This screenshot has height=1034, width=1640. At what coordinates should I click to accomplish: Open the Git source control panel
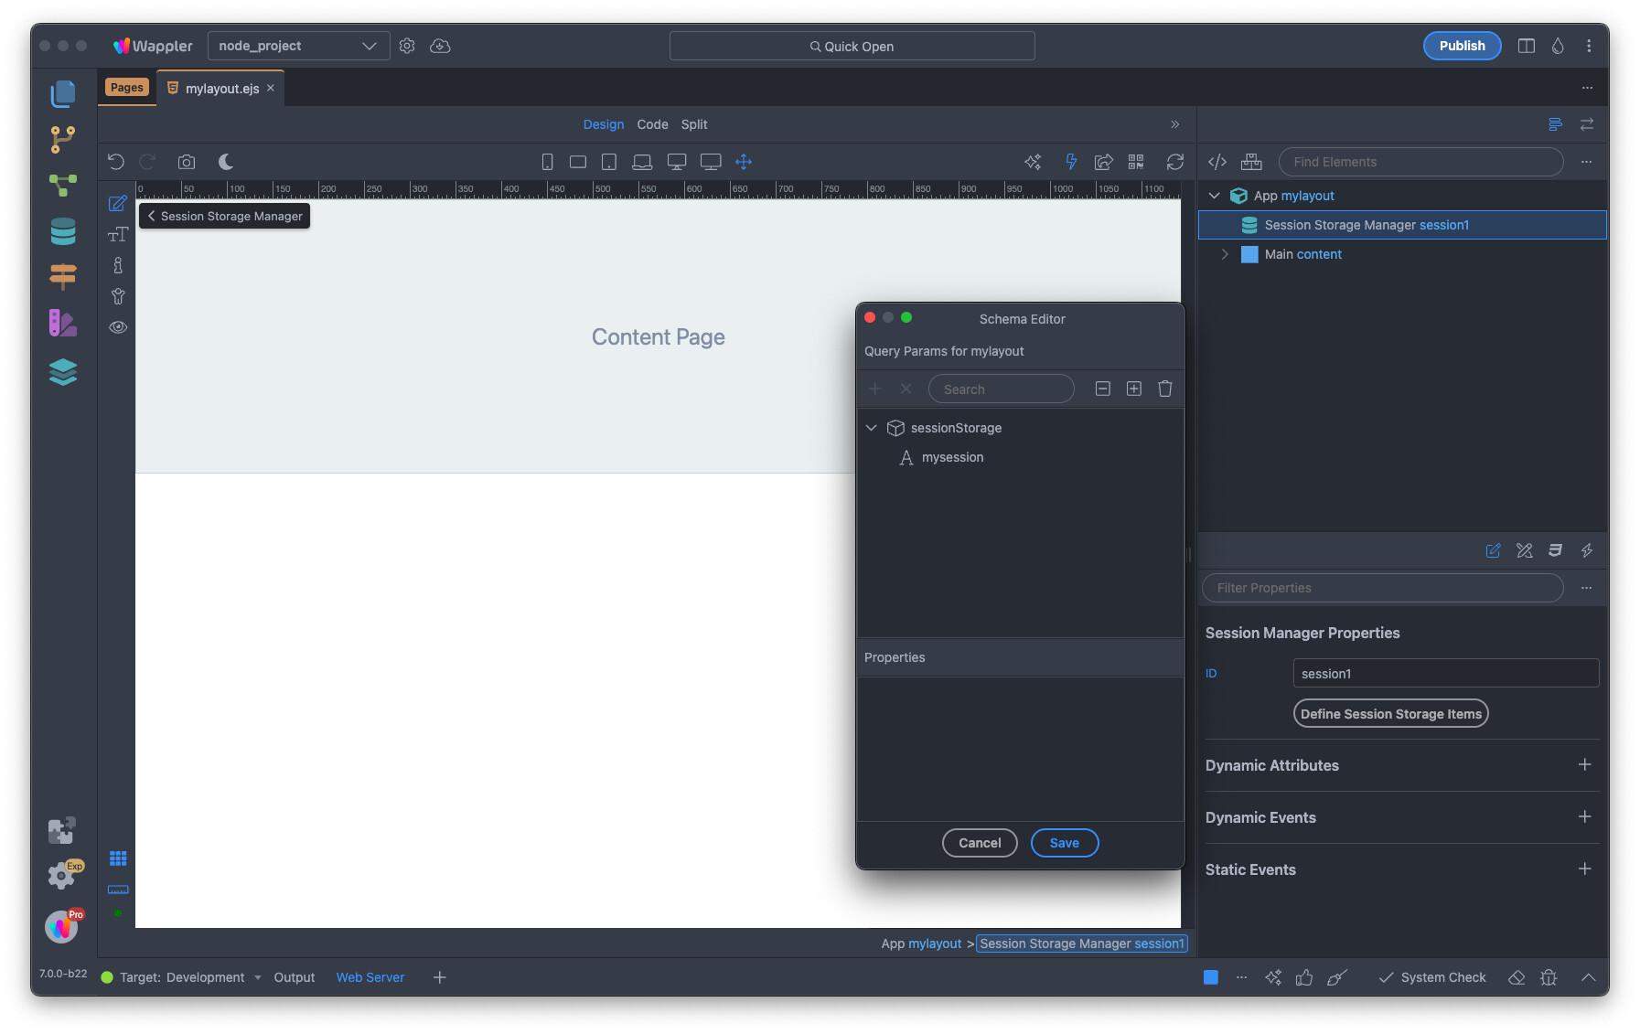click(x=62, y=139)
